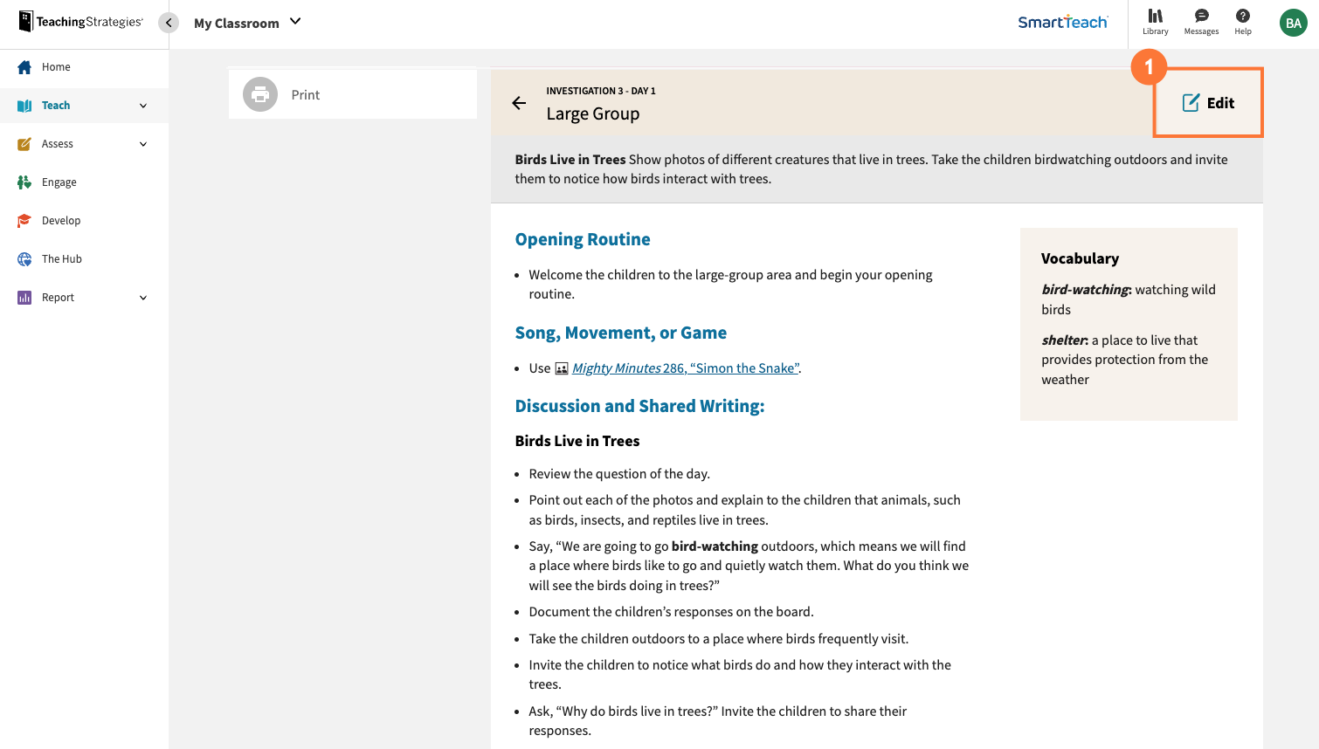Open Messages from the top toolbar
The image size is (1319, 749).
1200,22
